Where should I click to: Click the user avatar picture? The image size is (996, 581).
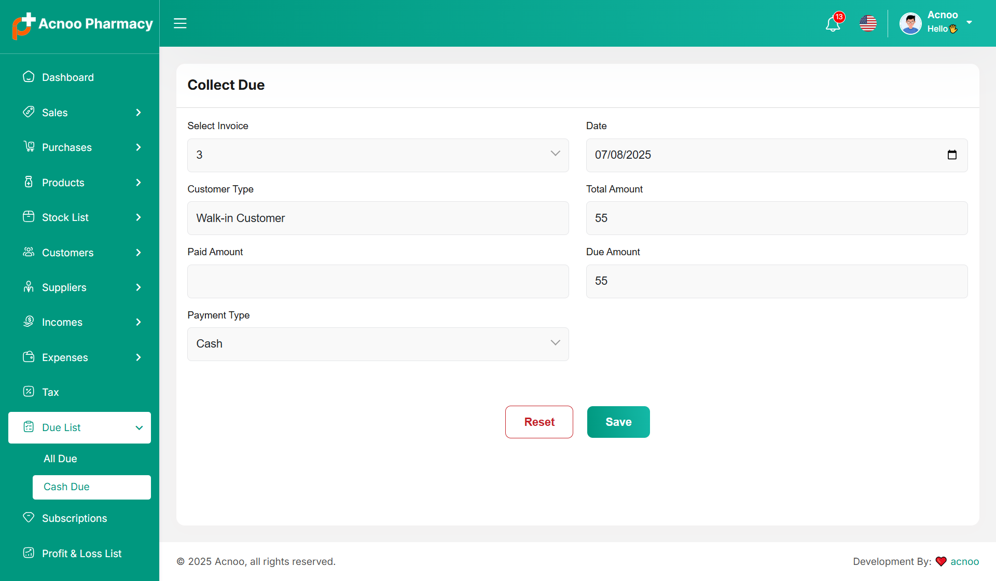pyautogui.click(x=910, y=23)
